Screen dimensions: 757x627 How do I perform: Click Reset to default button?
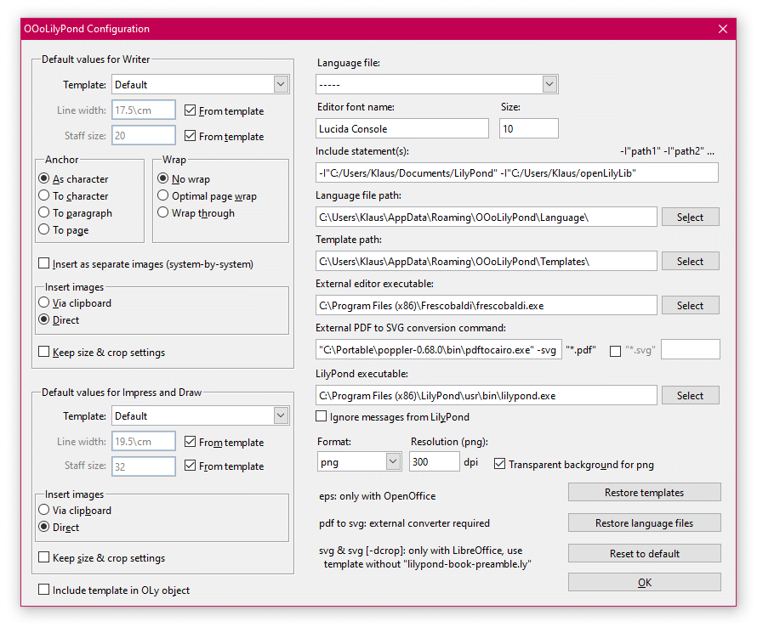point(644,553)
